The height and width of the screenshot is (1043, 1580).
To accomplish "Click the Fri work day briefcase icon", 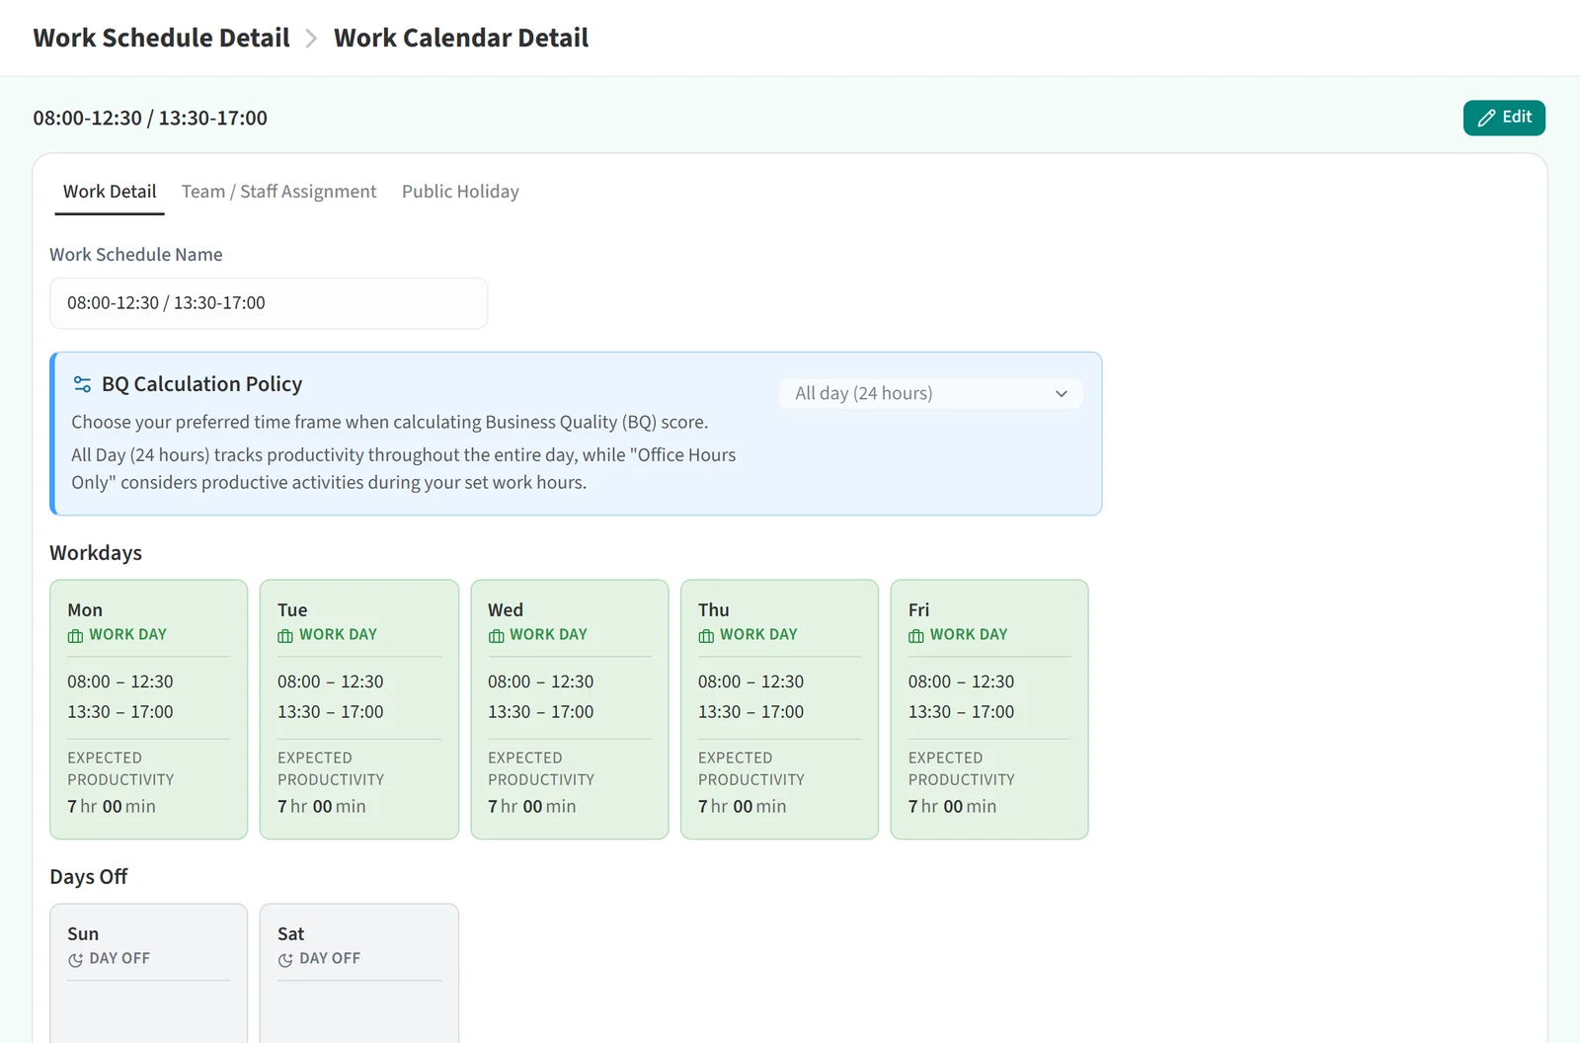I will tap(916, 636).
